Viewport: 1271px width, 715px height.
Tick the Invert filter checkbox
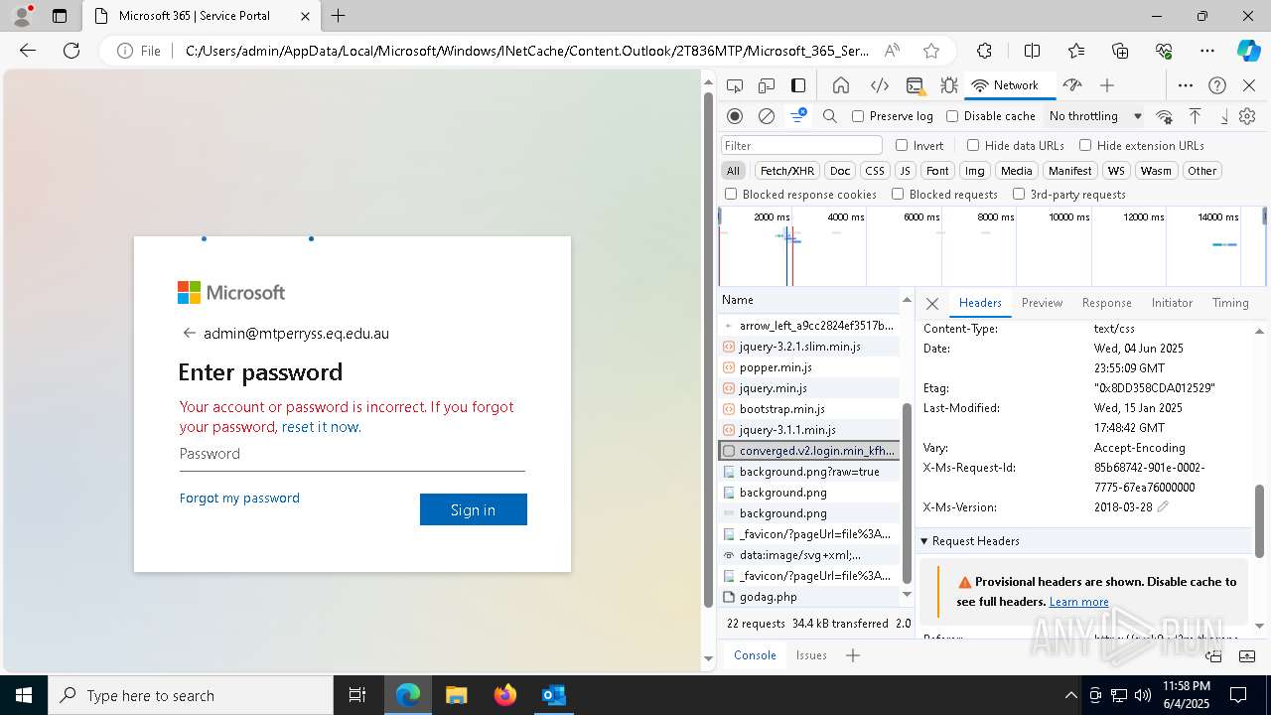pos(902,145)
